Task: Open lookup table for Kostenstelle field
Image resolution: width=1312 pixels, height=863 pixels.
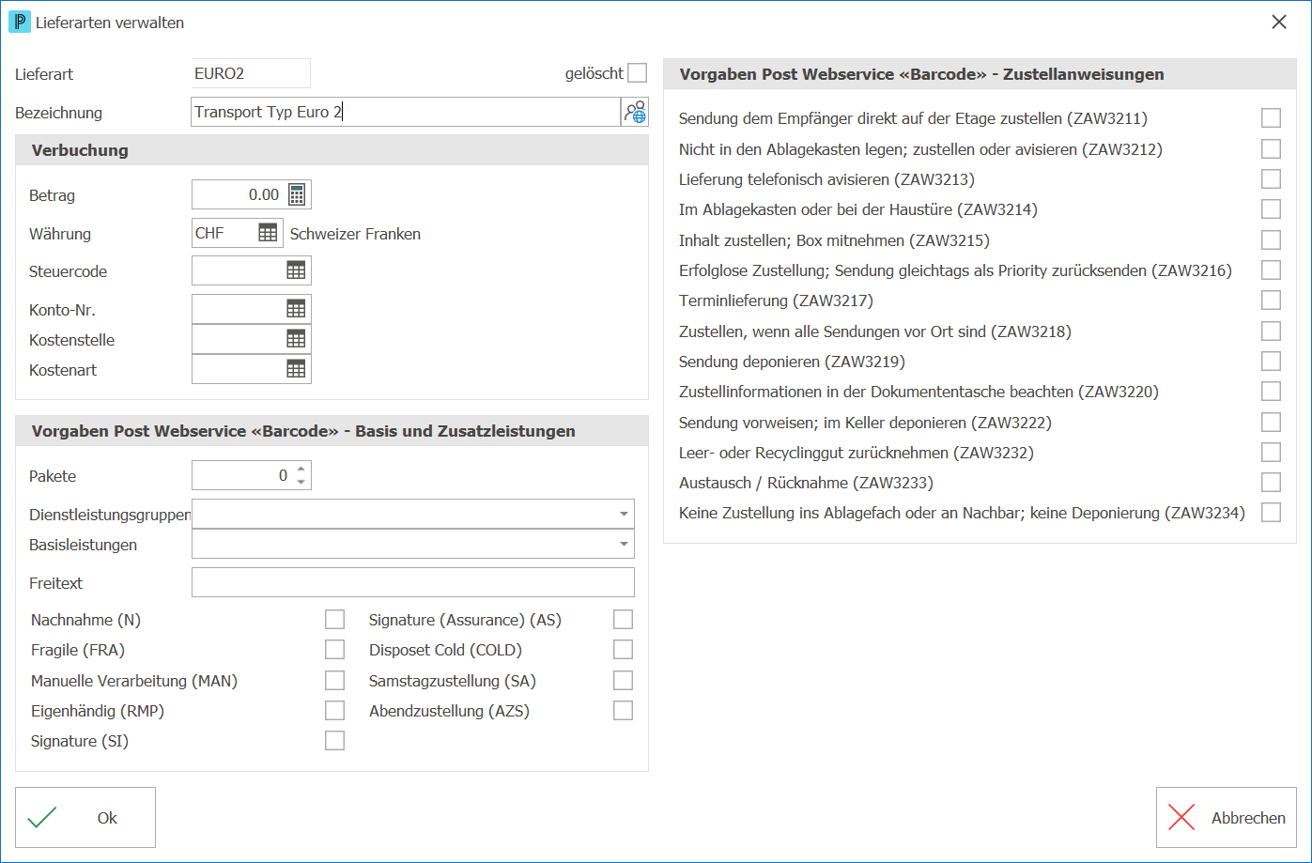Action: coord(296,339)
